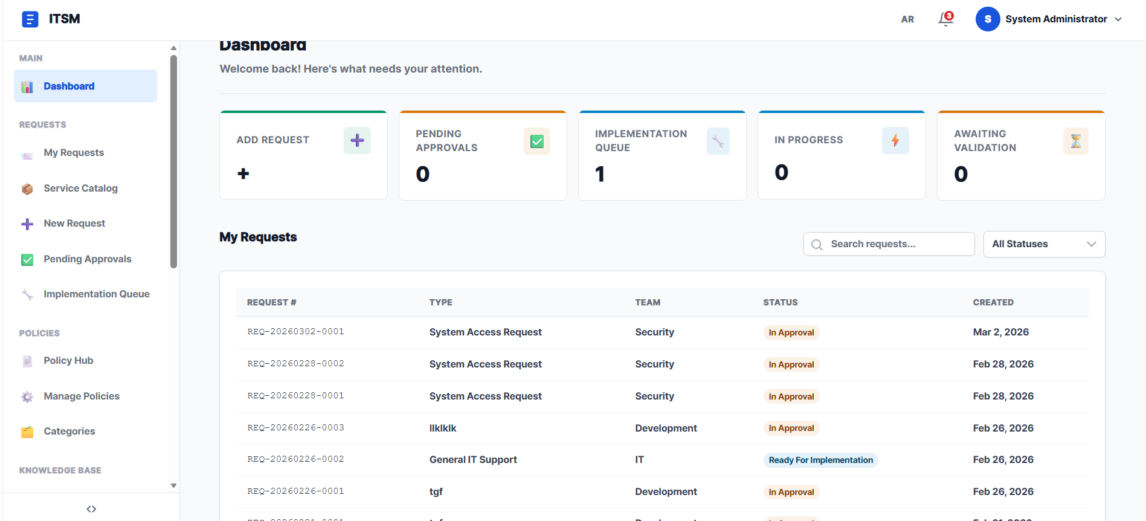Open the Awaiting Validation summary card

pos(1021,155)
